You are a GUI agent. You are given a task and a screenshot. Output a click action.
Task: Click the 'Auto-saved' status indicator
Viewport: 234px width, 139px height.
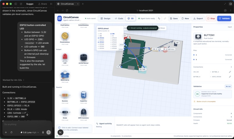coord(90,19)
